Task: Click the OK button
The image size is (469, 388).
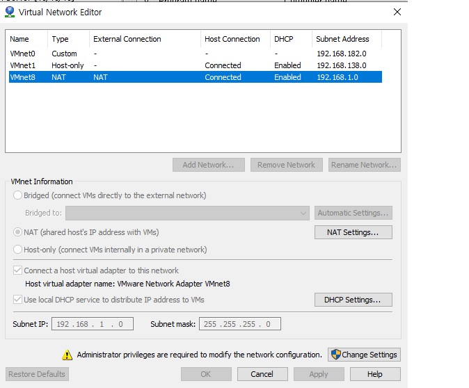Action: tap(206, 374)
